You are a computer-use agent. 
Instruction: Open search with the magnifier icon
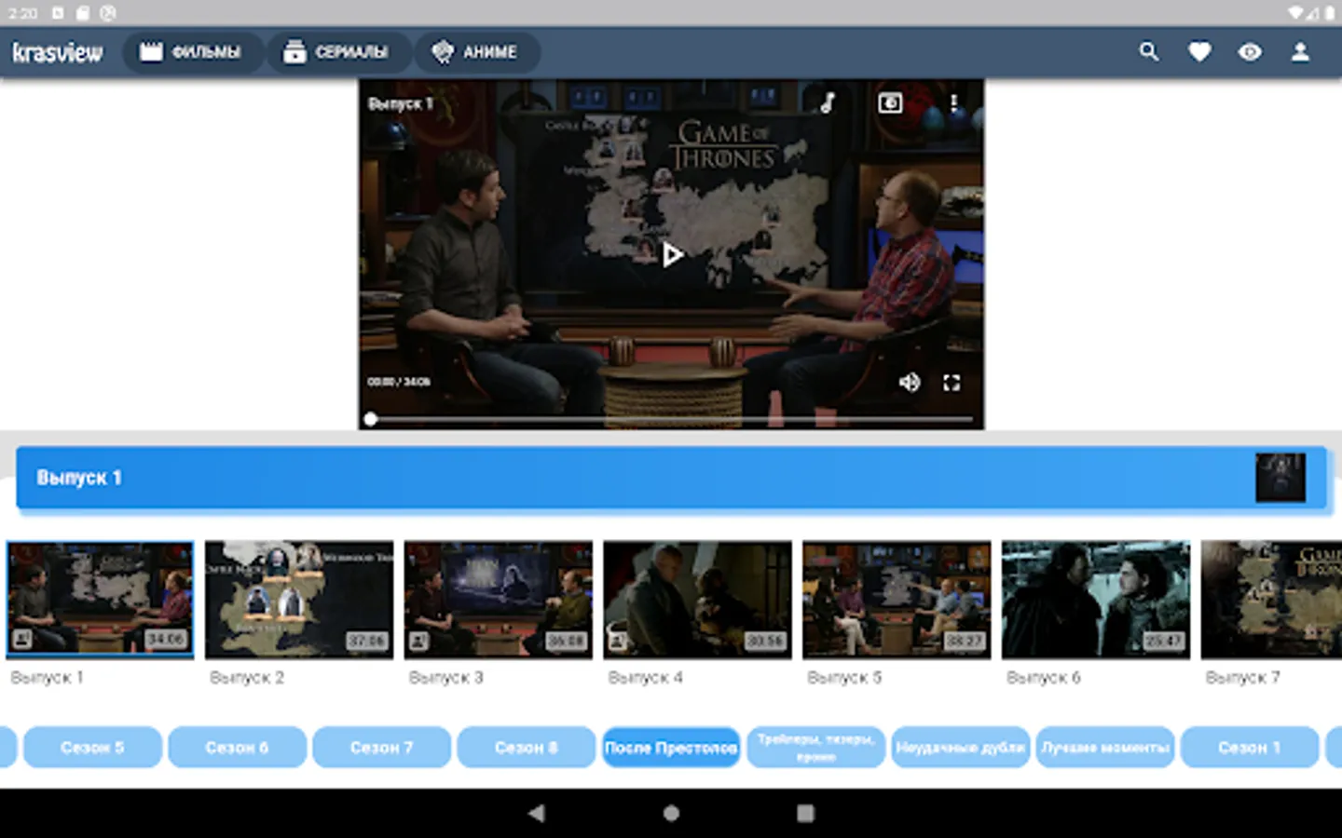pos(1149,52)
